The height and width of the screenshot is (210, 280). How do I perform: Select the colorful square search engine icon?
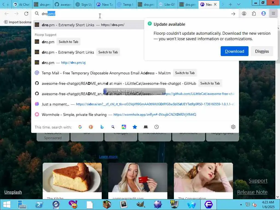(124, 127)
